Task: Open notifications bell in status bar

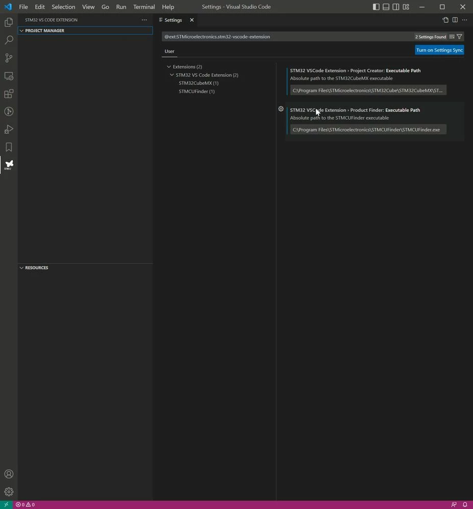Action: coord(465,504)
